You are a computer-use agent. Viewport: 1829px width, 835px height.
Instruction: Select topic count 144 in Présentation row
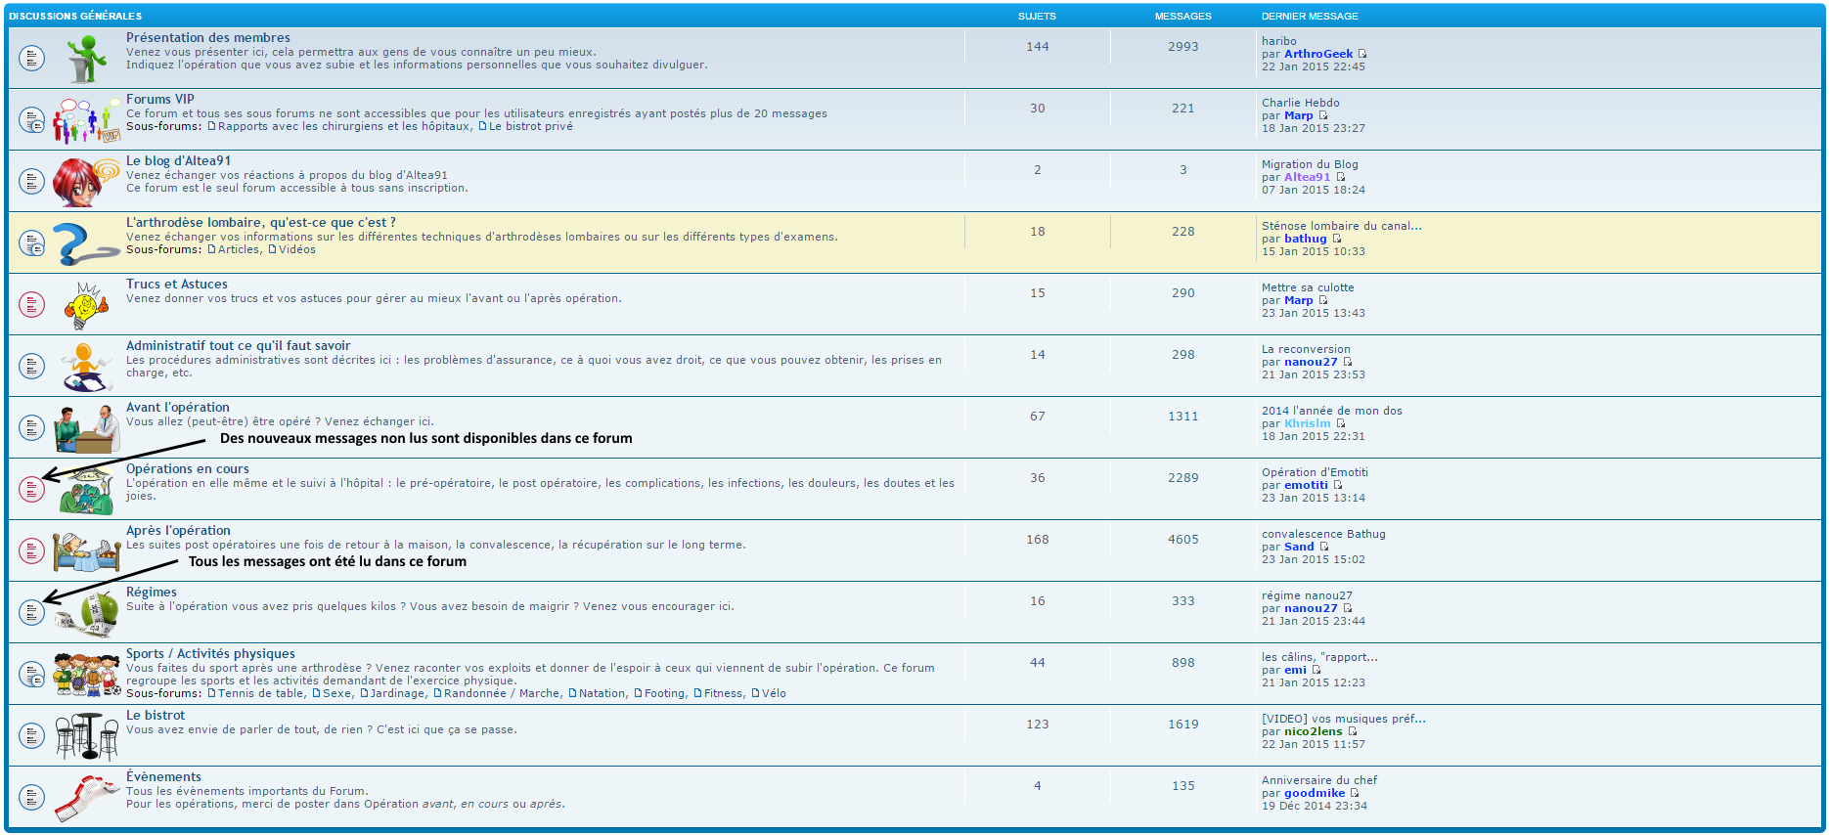coord(1038,47)
